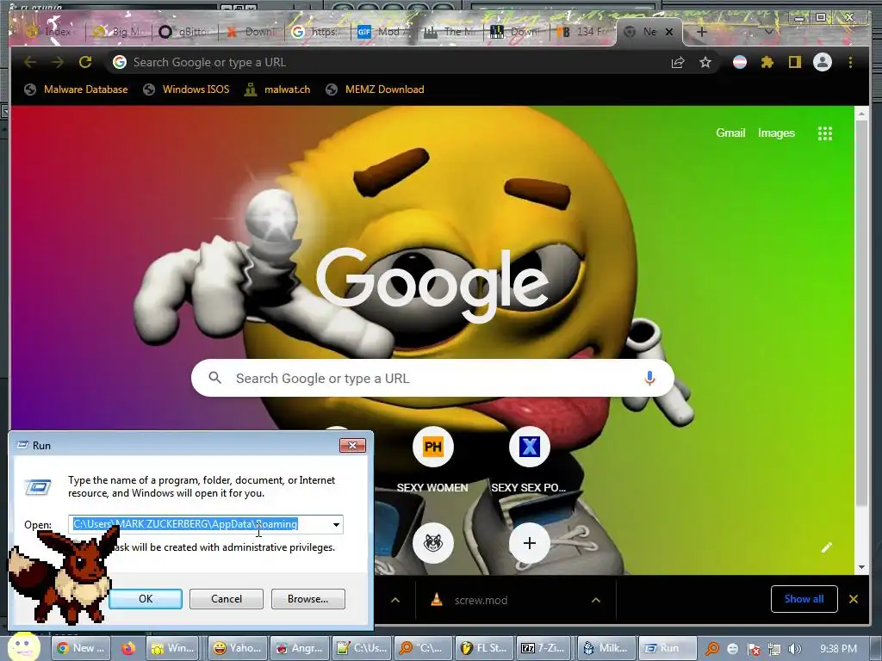Click Browse... in the Run dialog
Viewport: 882px width, 661px height.
click(307, 599)
